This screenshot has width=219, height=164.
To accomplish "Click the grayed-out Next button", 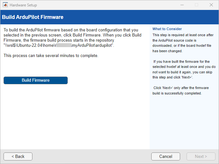I will click(201, 156).
